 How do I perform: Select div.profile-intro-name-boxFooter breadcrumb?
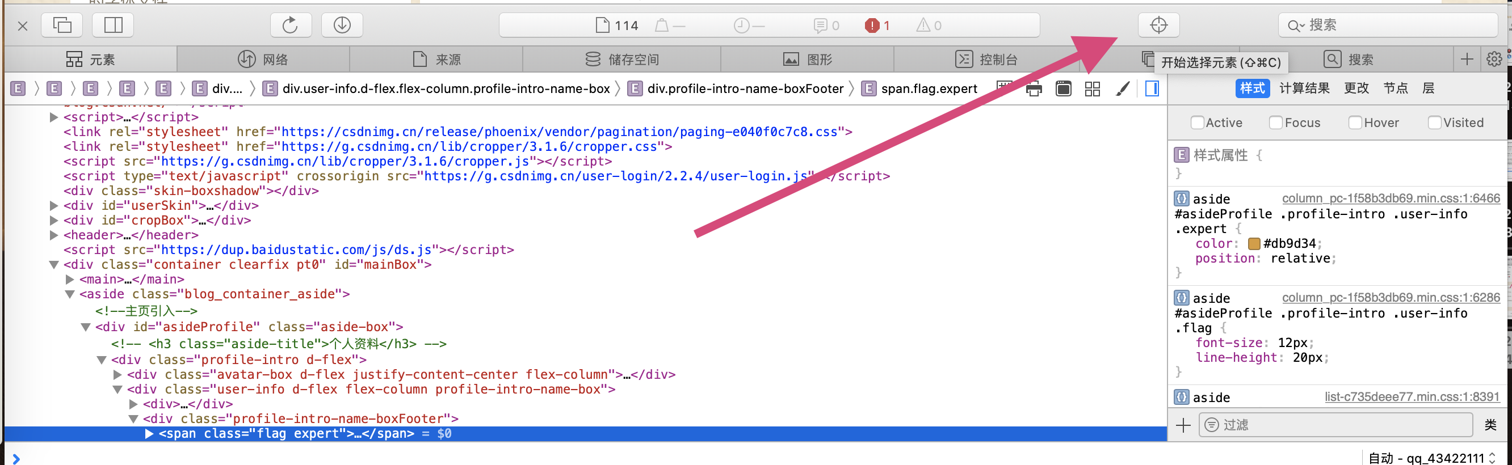pos(736,89)
